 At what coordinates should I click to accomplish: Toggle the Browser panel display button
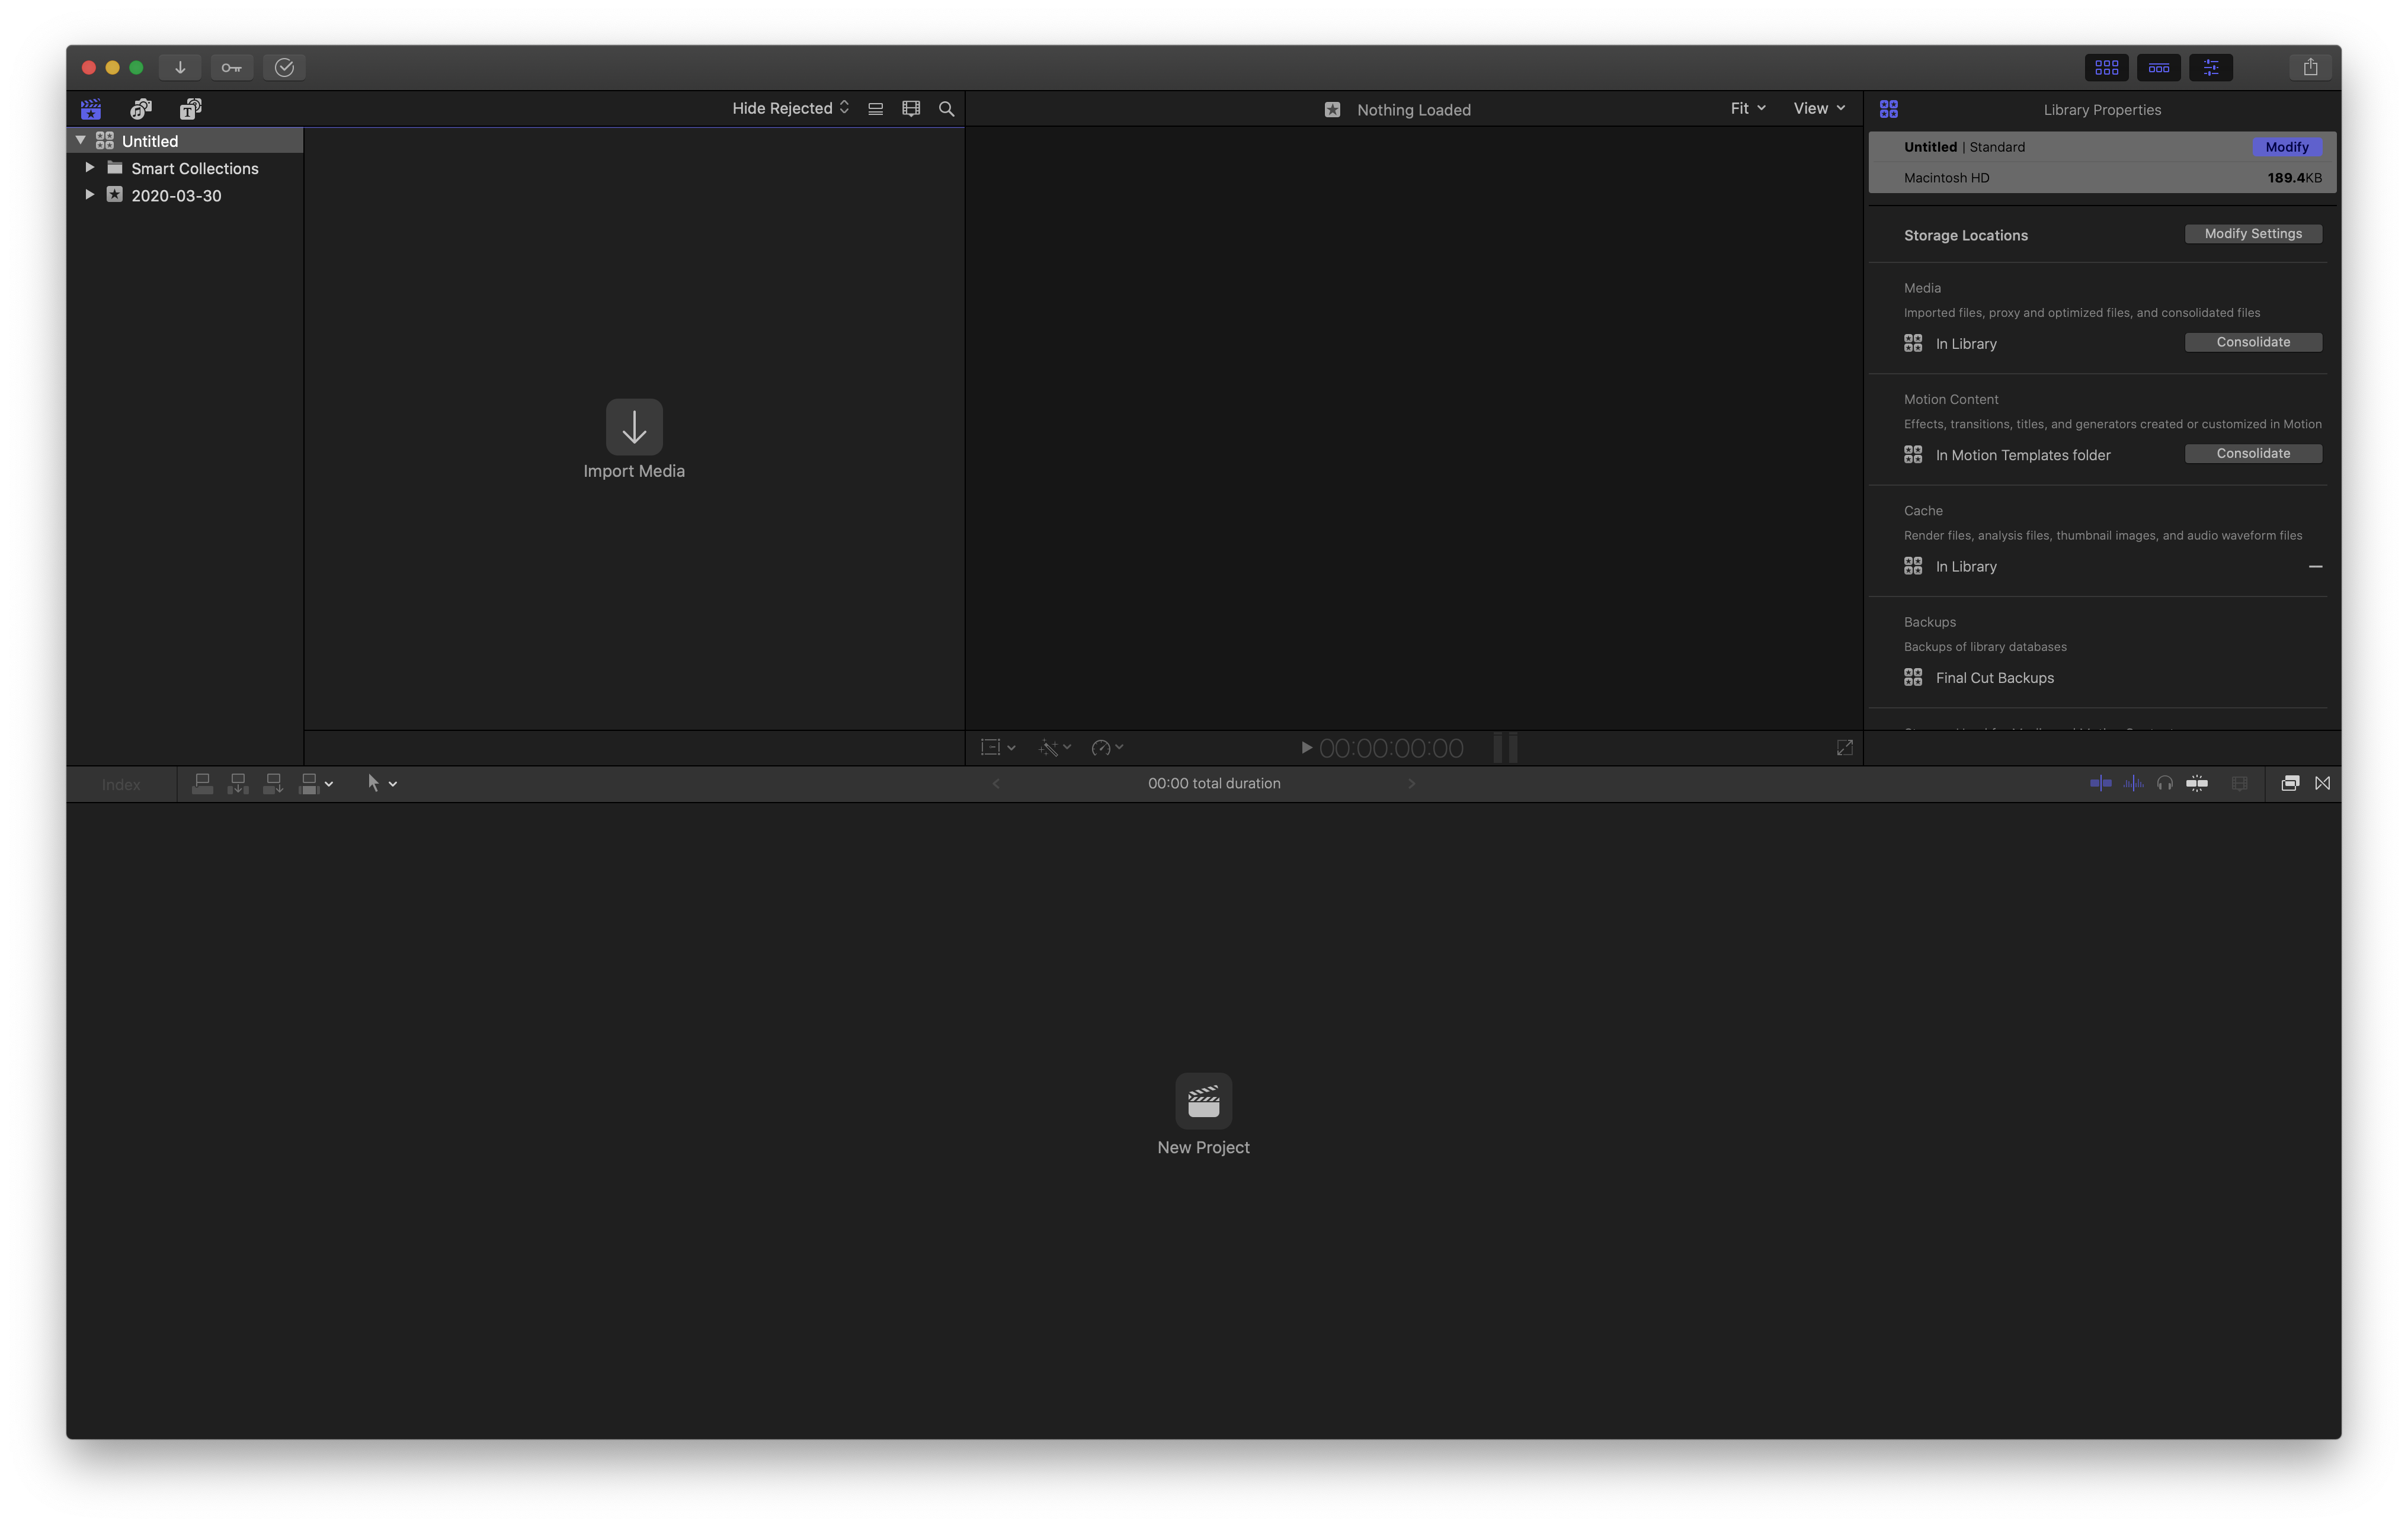[x=2106, y=67]
